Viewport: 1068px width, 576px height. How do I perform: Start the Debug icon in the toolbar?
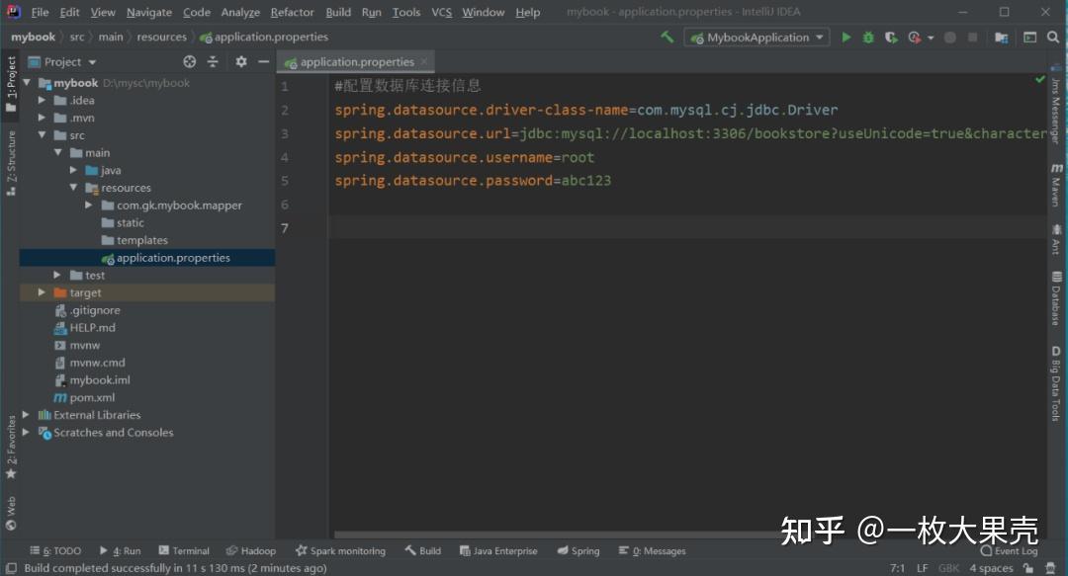(x=868, y=37)
